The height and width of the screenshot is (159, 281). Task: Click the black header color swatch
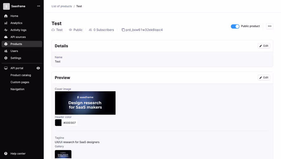click(58, 123)
